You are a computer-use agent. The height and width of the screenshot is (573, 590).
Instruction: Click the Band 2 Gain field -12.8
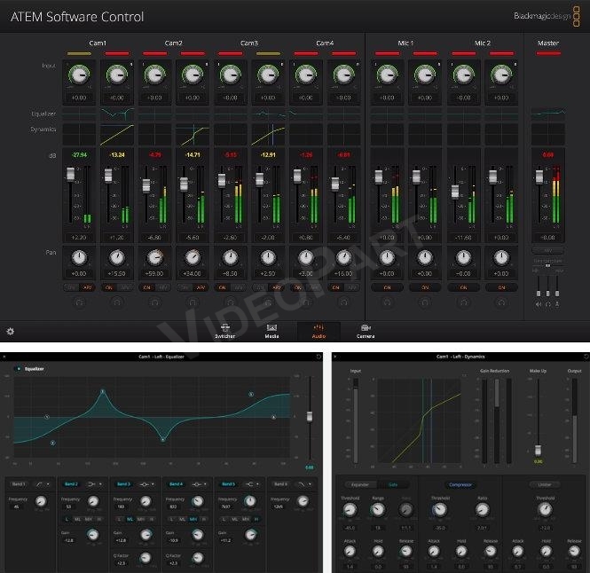click(69, 540)
